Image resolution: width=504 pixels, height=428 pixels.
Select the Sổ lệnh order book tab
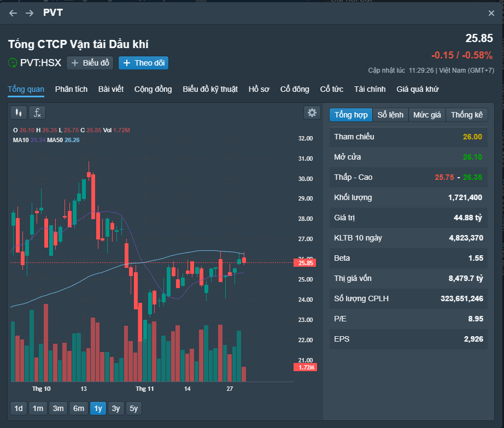[390, 115]
